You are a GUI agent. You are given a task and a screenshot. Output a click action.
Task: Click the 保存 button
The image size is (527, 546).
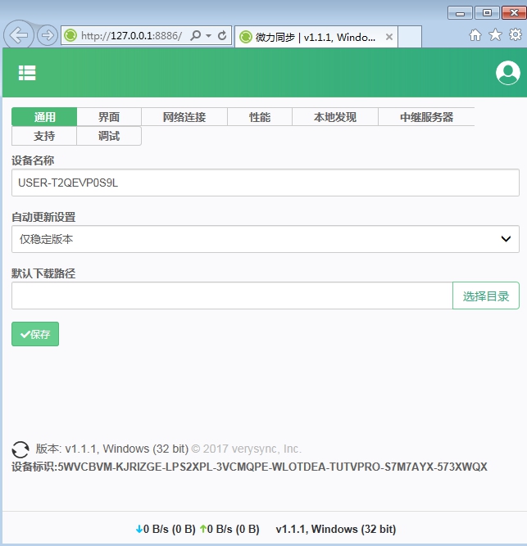(35, 334)
